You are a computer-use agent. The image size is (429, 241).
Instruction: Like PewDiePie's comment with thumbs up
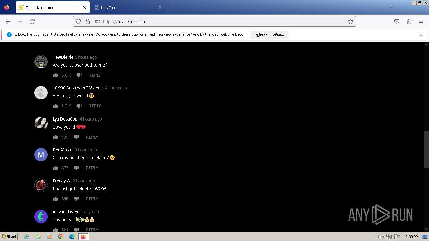coord(56,75)
